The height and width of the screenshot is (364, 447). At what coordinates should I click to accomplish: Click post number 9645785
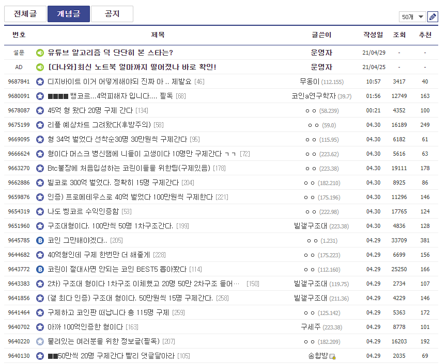pyautogui.click(x=19, y=241)
